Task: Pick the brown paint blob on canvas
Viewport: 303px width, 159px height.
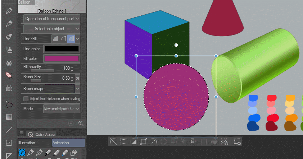Action: tap(290, 126)
